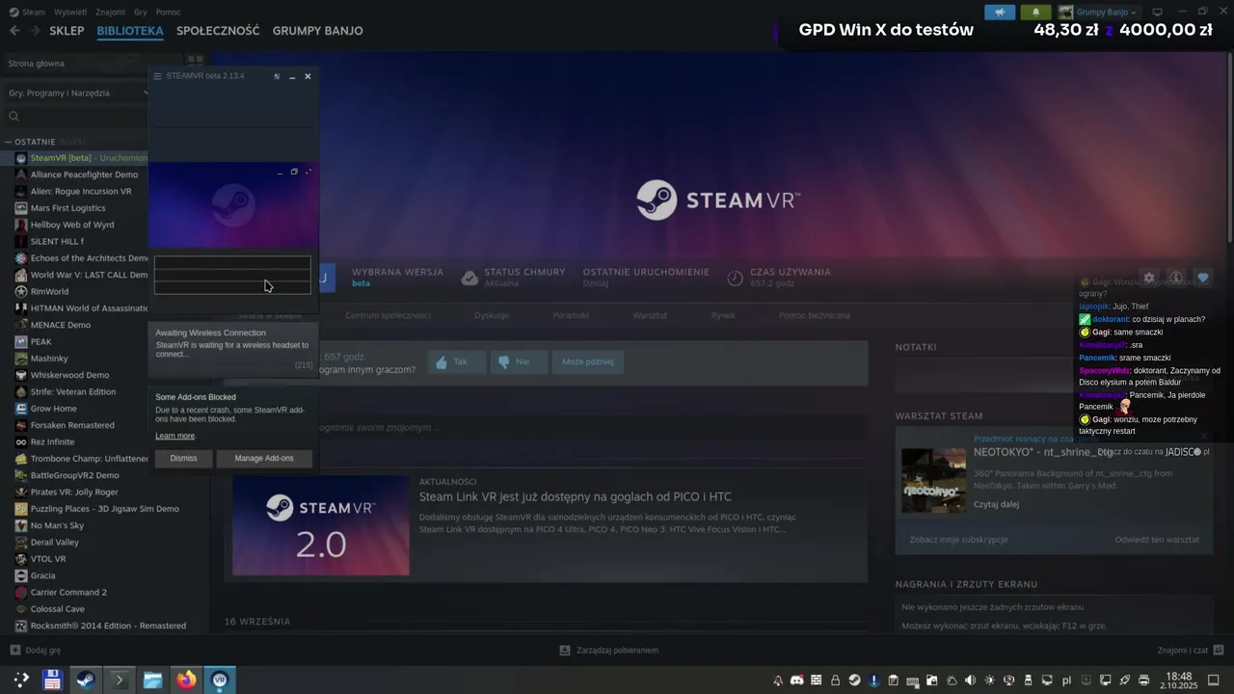Click the application launcher in the taskbar
The width and height of the screenshot is (1234, 694).
(20, 680)
